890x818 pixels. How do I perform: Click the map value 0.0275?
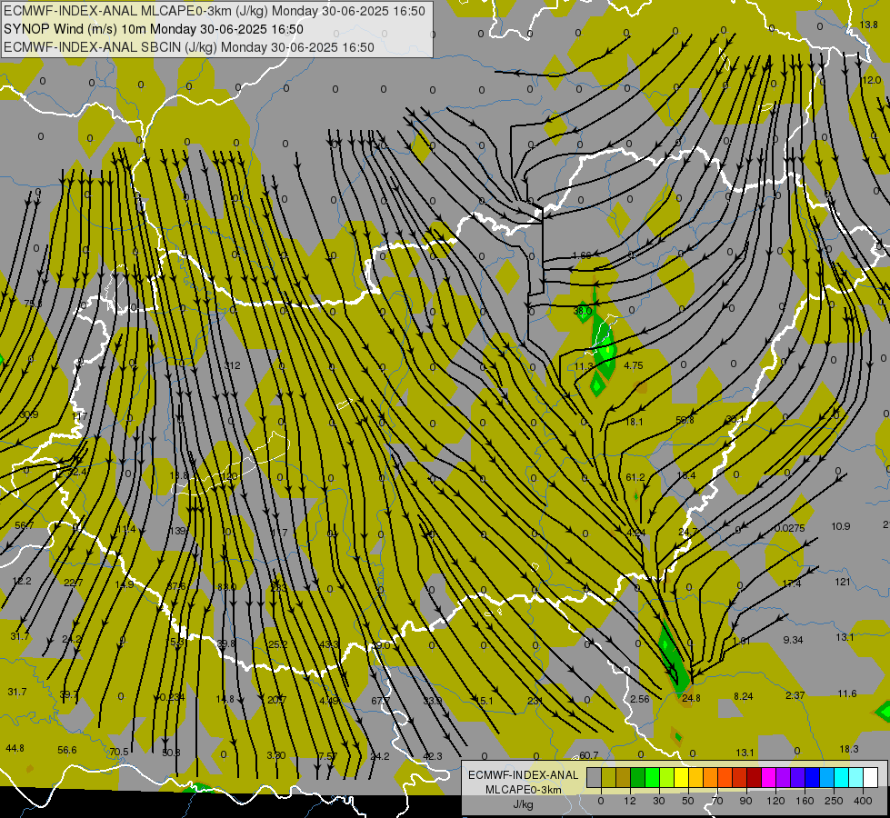789,528
